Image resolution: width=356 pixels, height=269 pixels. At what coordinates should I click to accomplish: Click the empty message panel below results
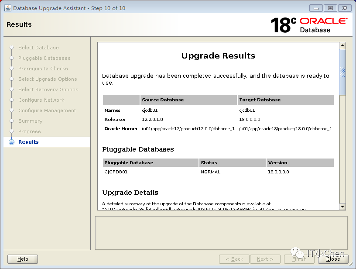pos(221,233)
